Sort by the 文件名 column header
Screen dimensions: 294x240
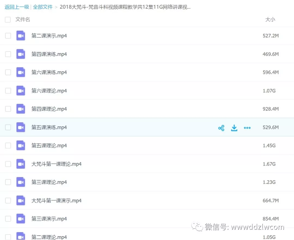[x=23, y=20]
